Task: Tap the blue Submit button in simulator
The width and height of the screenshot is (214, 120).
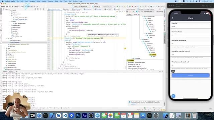Action: 191,75
